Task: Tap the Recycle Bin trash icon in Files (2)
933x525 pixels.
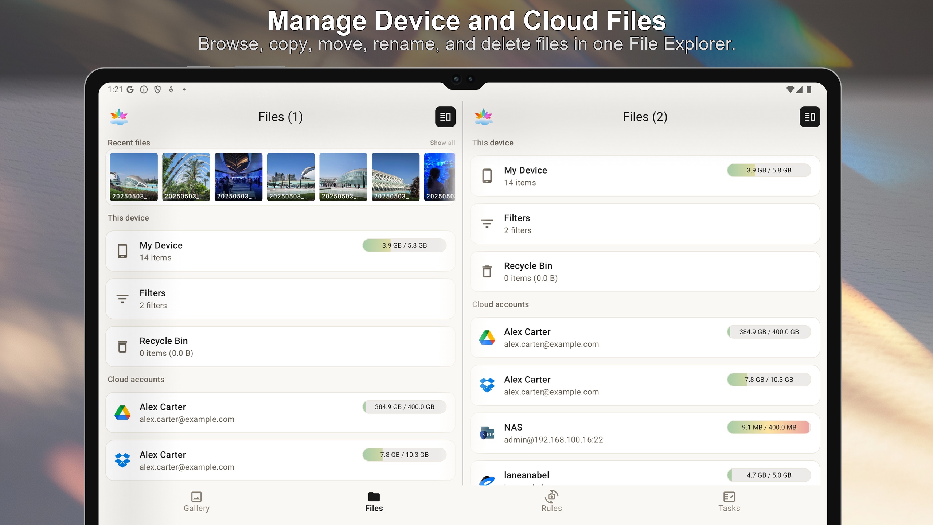Action: (x=487, y=272)
